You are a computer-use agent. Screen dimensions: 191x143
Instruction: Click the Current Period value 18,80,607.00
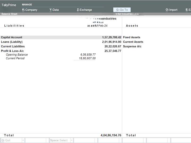[87, 58]
